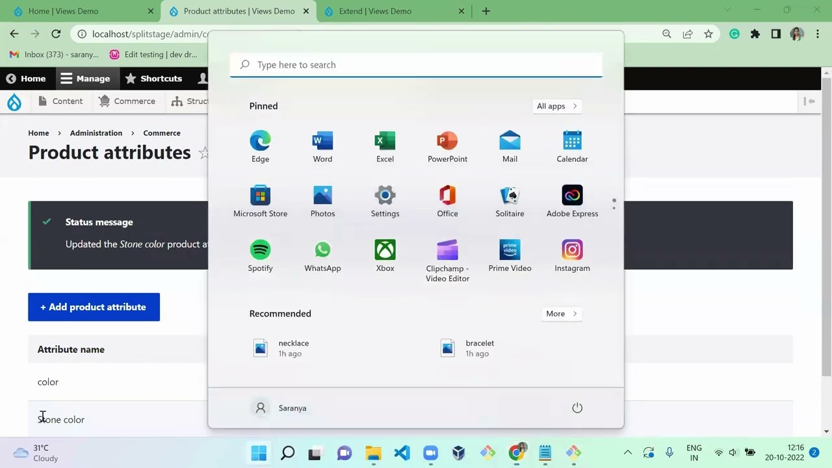Open the pinned Calendar app
Viewport: 832px width, 468px height.
pos(572,147)
